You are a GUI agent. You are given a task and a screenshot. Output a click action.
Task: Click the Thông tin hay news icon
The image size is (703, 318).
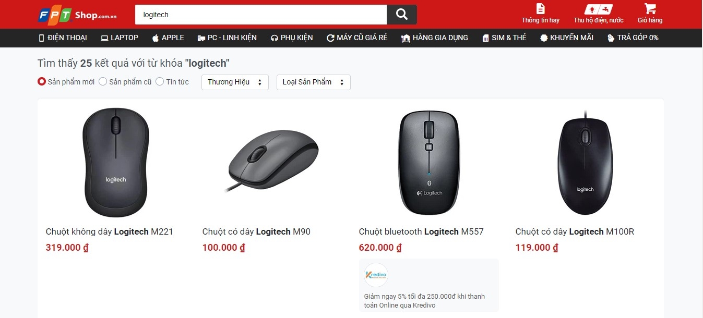(x=541, y=9)
